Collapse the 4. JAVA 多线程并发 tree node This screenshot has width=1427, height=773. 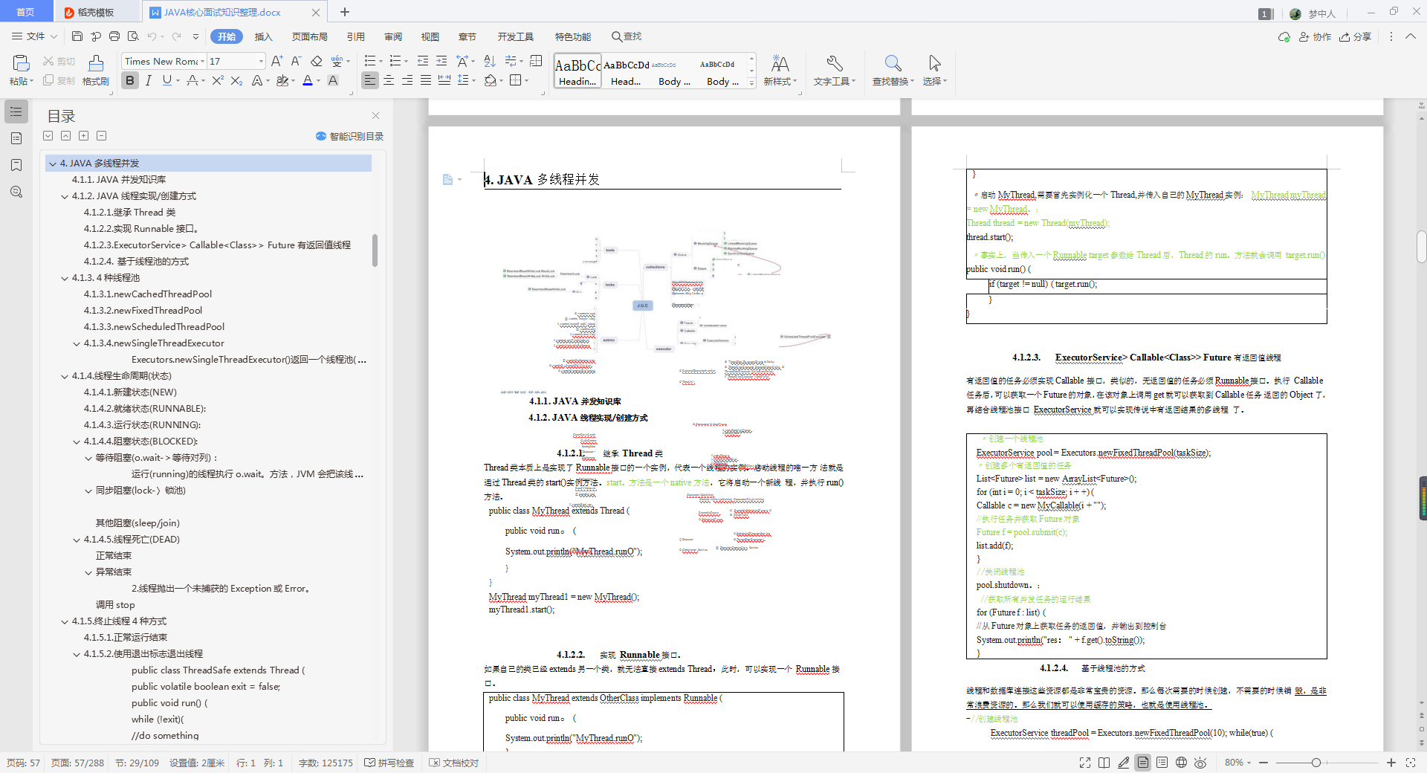coord(53,164)
